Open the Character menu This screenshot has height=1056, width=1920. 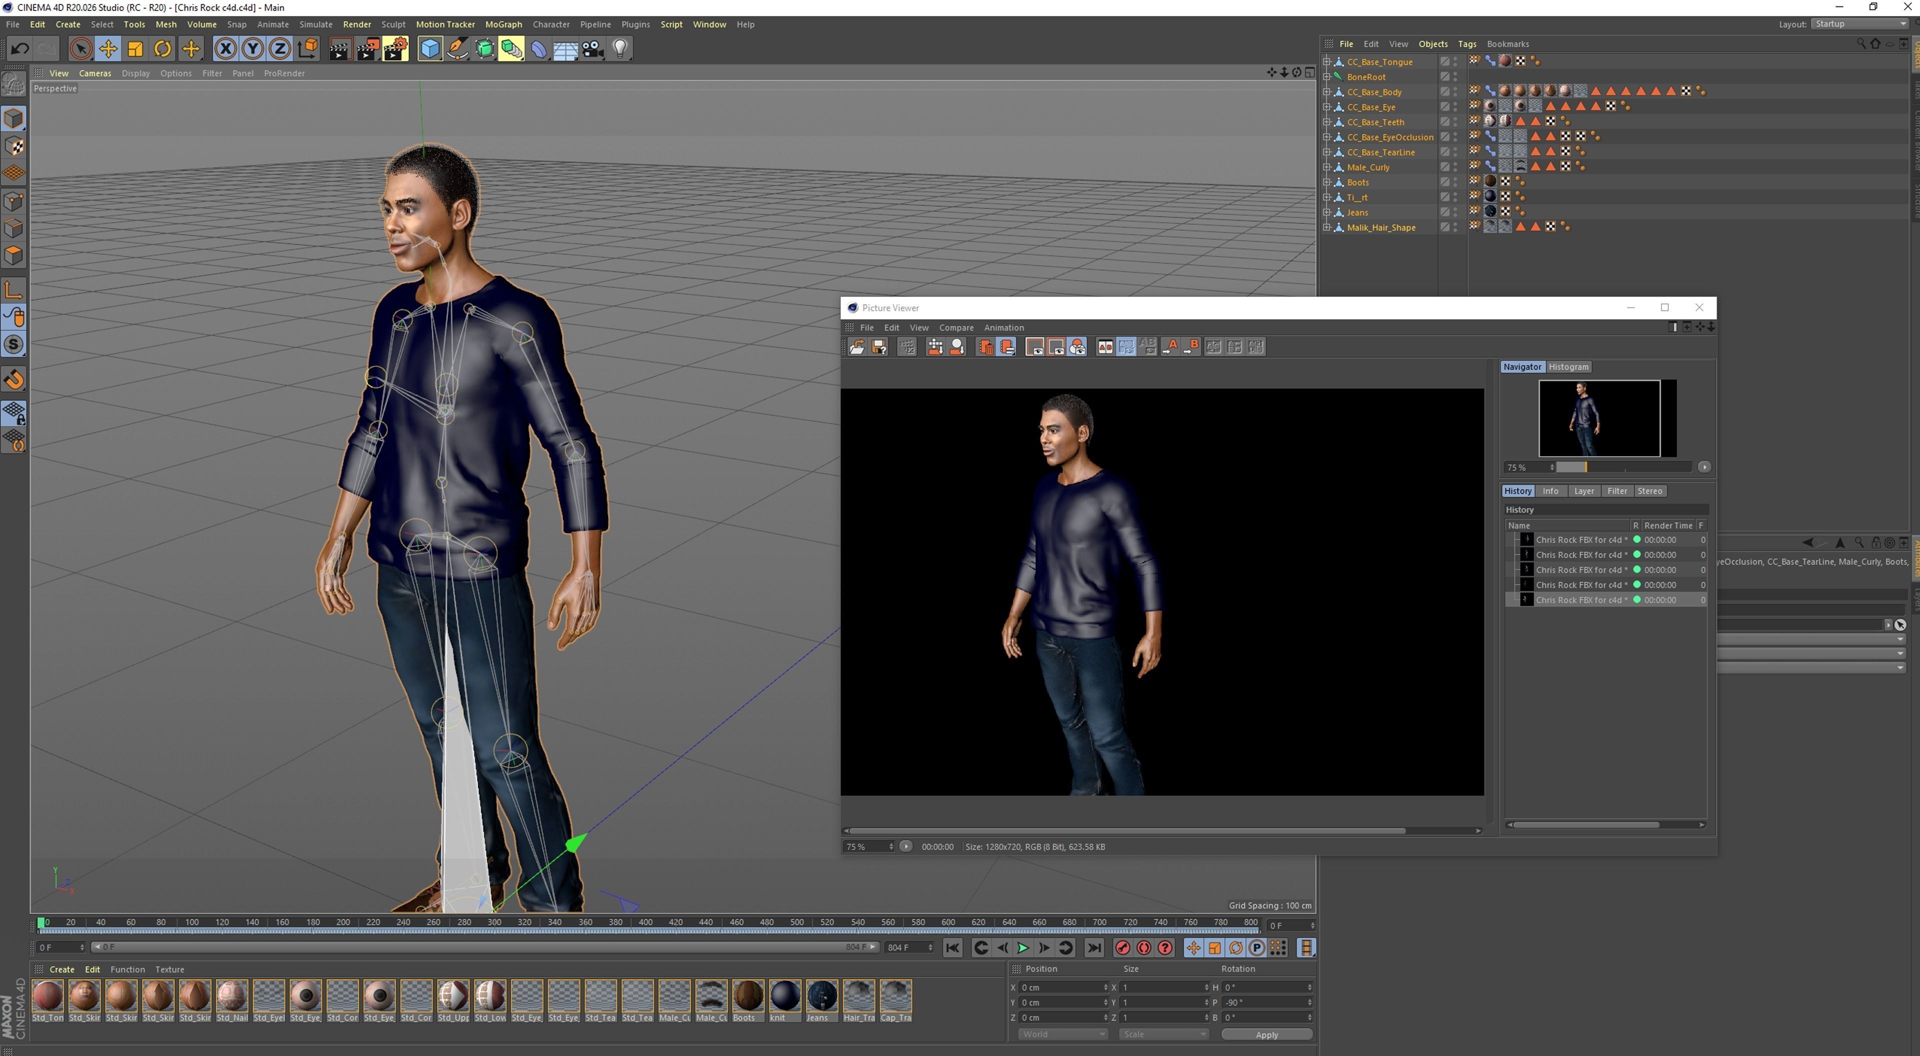click(551, 24)
